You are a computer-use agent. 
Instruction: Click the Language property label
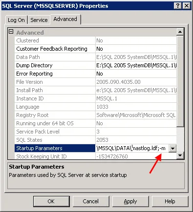[x=55, y=107]
